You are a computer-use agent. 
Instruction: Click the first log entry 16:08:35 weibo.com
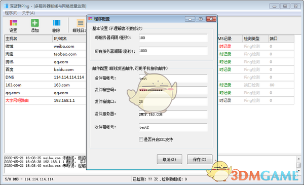point(46,158)
